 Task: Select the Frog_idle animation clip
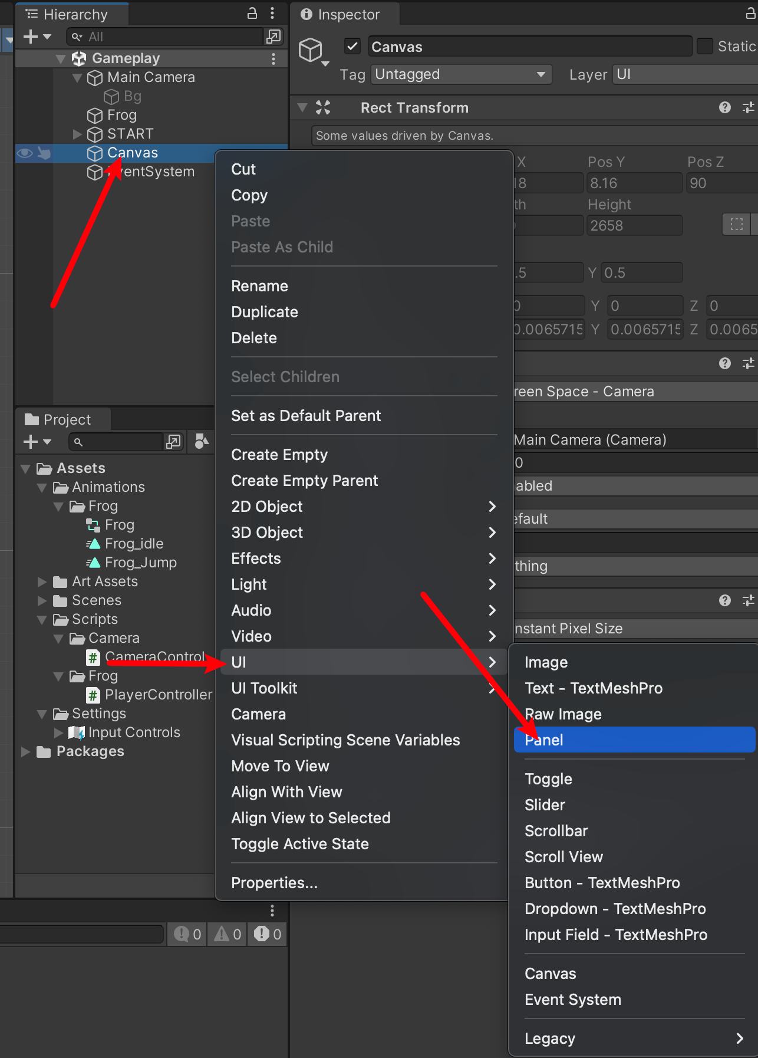point(125,544)
